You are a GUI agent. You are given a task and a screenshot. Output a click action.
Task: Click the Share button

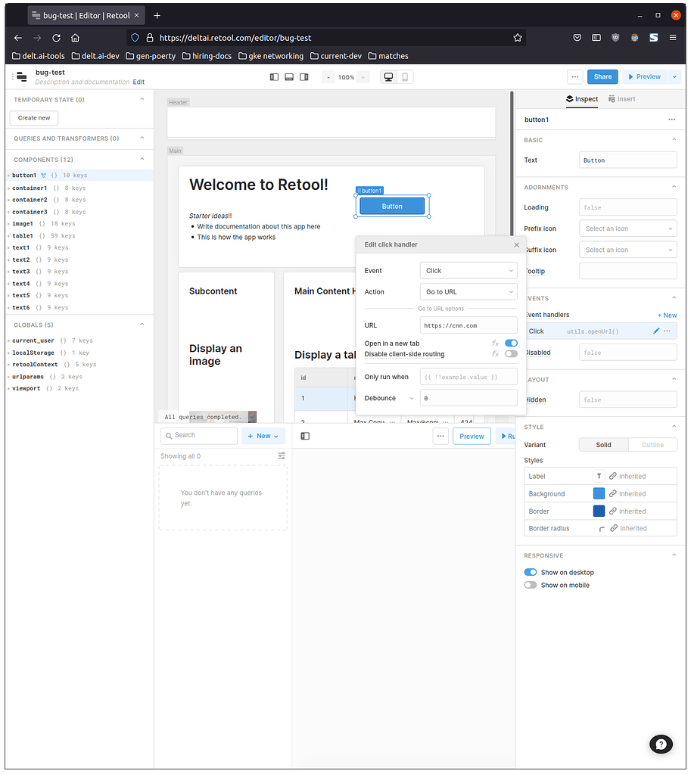602,76
